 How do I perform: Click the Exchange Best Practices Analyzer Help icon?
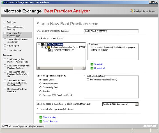pyautogui.click(x=5, y=59)
